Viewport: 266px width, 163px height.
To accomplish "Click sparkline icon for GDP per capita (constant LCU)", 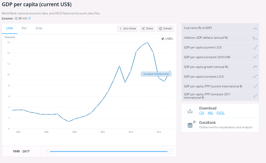I will pyautogui.click(x=255, y=77).
